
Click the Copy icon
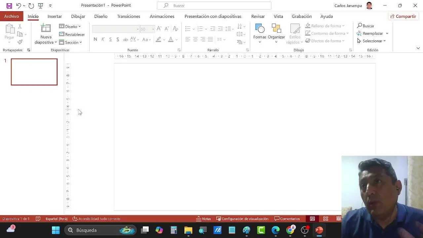[x=20, y=34]
